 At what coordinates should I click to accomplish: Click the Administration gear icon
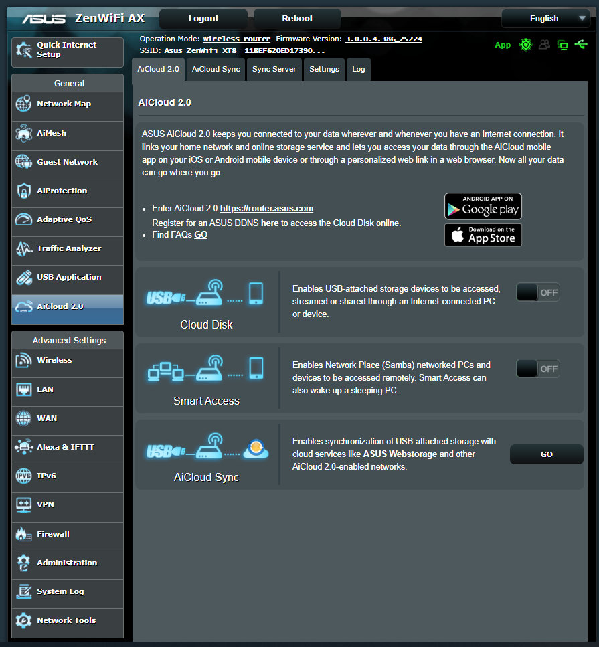(23, 563)
